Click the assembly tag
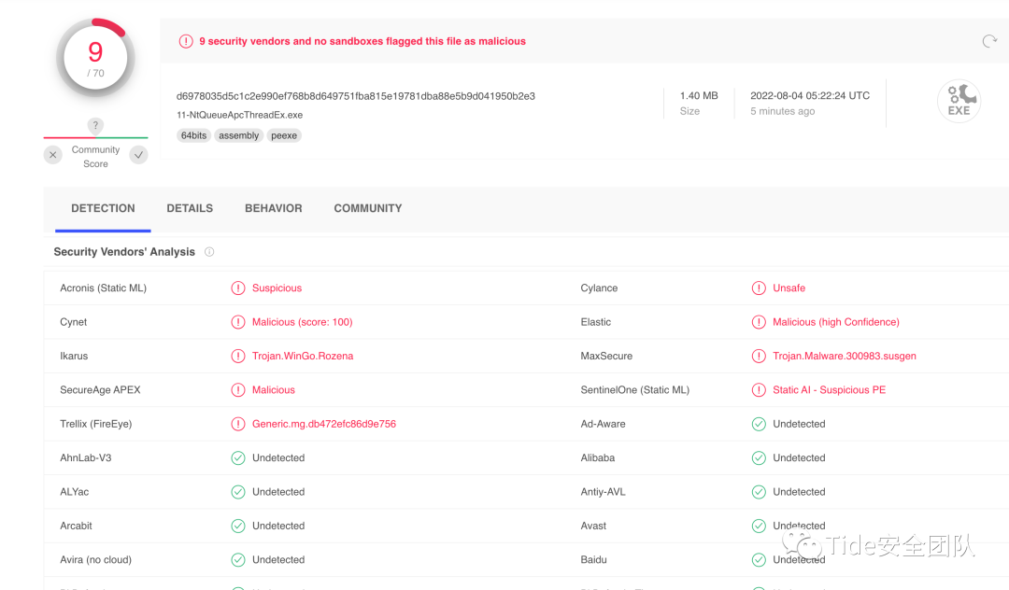Screen dimensions: 1009x590 [239, 135]
